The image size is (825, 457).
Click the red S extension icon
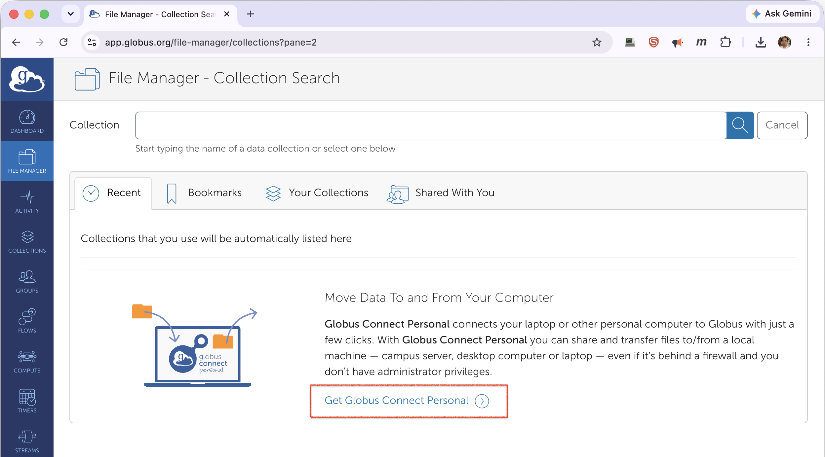point(654,42)
